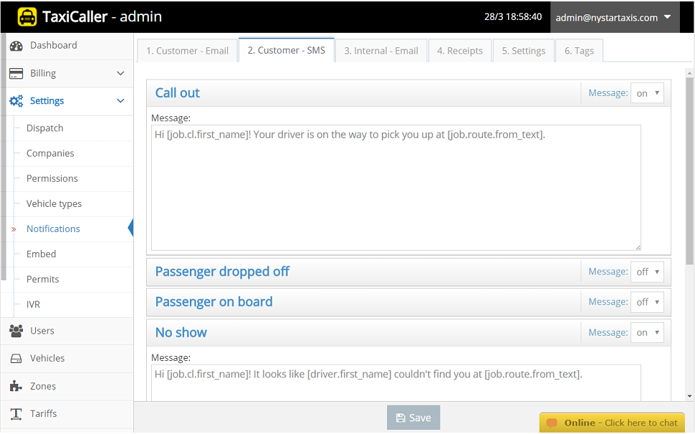695x434 pixels.
Task: Turn off the Call out message
Action: coord(646,92)
